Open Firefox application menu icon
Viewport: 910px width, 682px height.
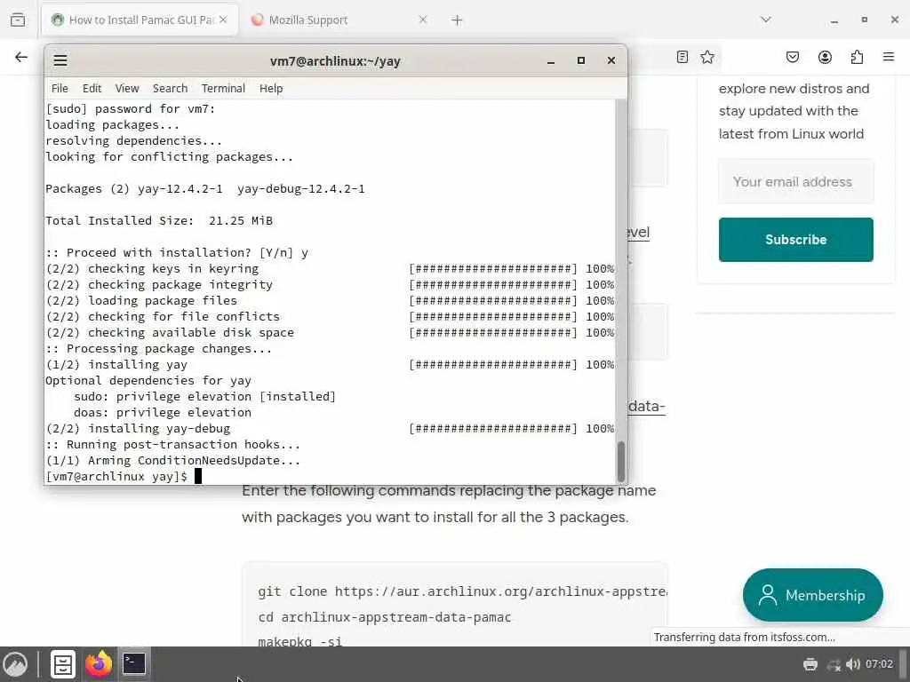[x=889, y=57]
